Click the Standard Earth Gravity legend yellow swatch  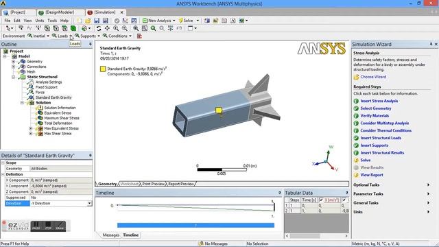[103, 69]
